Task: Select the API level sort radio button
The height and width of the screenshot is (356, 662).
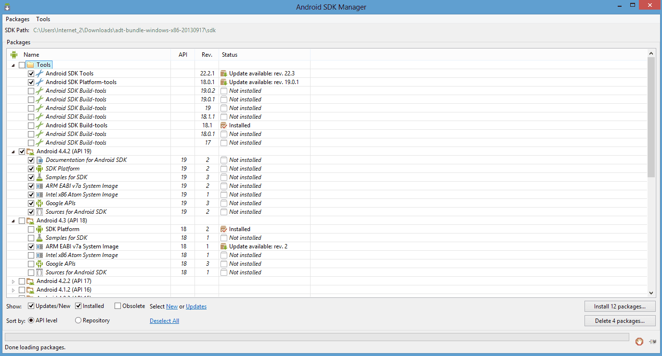Action: (x=31, y=320)
